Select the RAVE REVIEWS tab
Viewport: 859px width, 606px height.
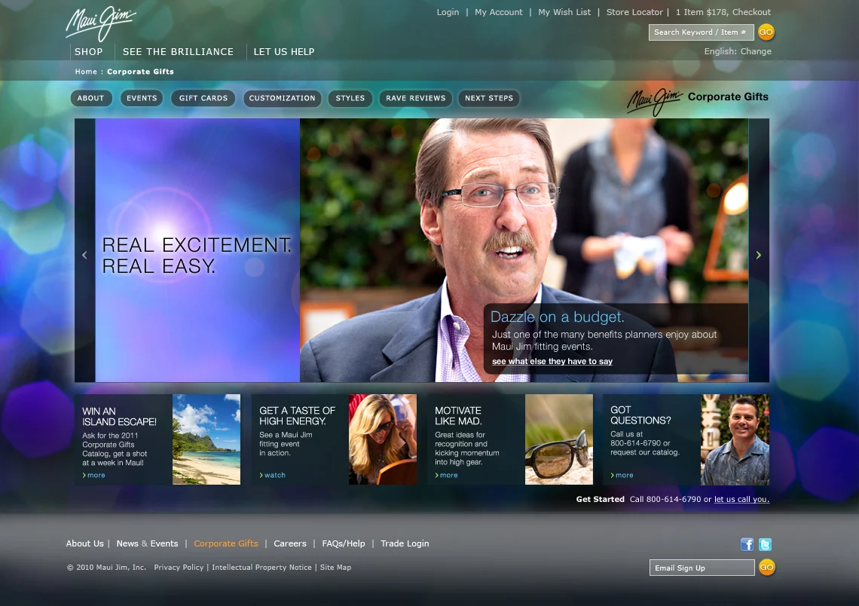(416, 98)
